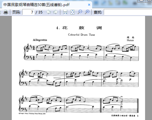Screen dimensions: 152x120
Task: Zoom in with the plus magnifier icon
Action: (87, 12)
